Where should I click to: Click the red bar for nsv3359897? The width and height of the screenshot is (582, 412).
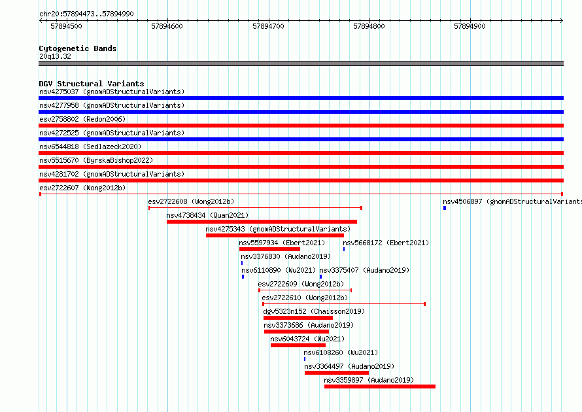click(380, 386)
